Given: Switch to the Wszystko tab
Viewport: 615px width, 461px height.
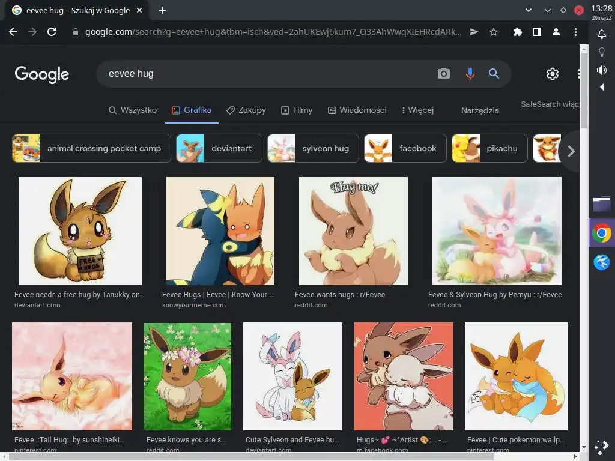Looking at the screenshot, I should pyautogui.click(x=133, y=110).
